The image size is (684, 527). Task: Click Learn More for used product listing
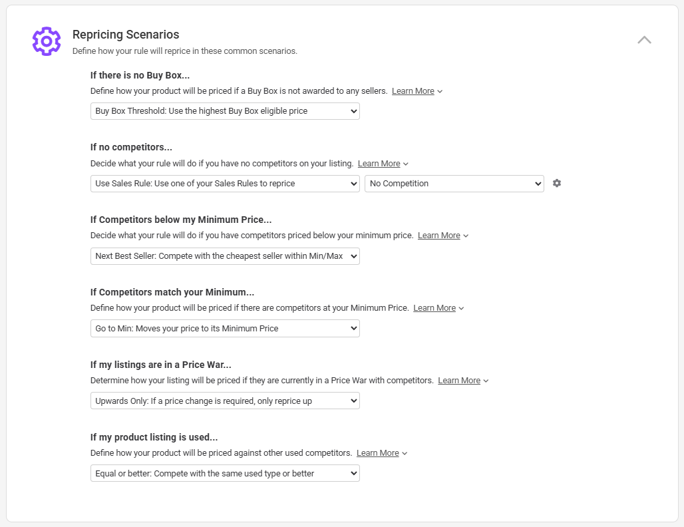(377, 453)
